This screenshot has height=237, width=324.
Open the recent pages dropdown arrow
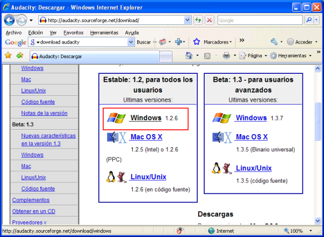point(31,20)
